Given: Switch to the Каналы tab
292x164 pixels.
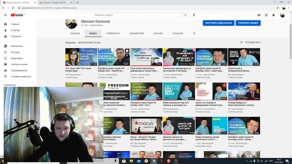Looking at the screenshot, I should (x=158, y=33).
